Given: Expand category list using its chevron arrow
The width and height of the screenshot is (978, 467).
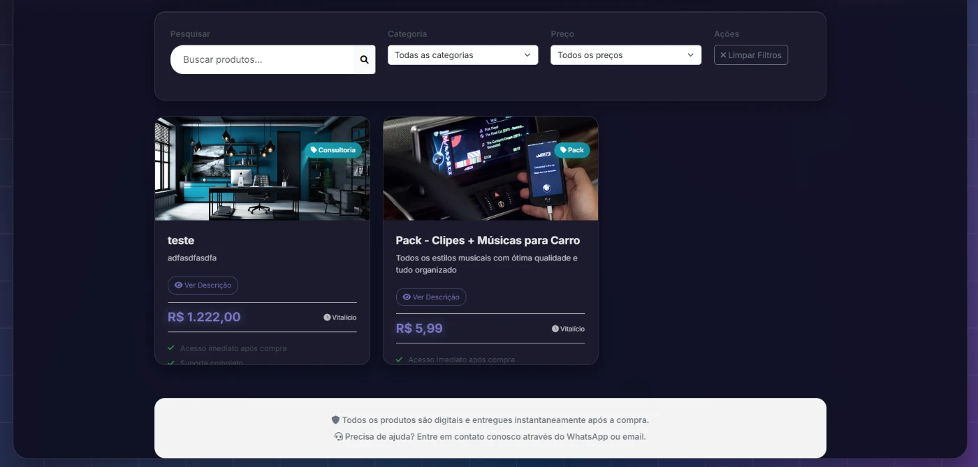Looking at the screenshot, I should coord(527,55).
